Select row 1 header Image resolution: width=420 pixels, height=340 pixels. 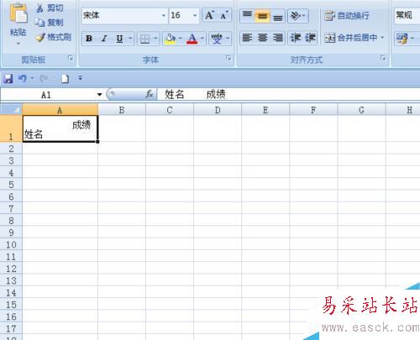(11, 128)
